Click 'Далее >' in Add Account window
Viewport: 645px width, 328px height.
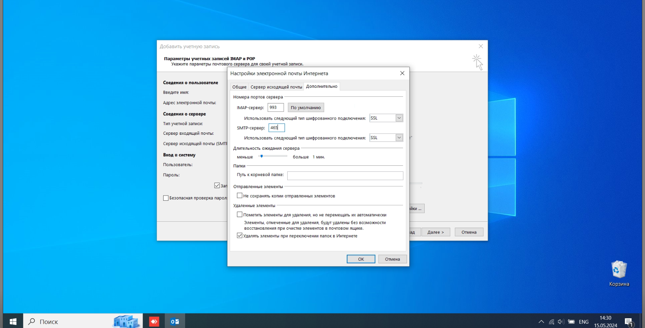[436, 232]
